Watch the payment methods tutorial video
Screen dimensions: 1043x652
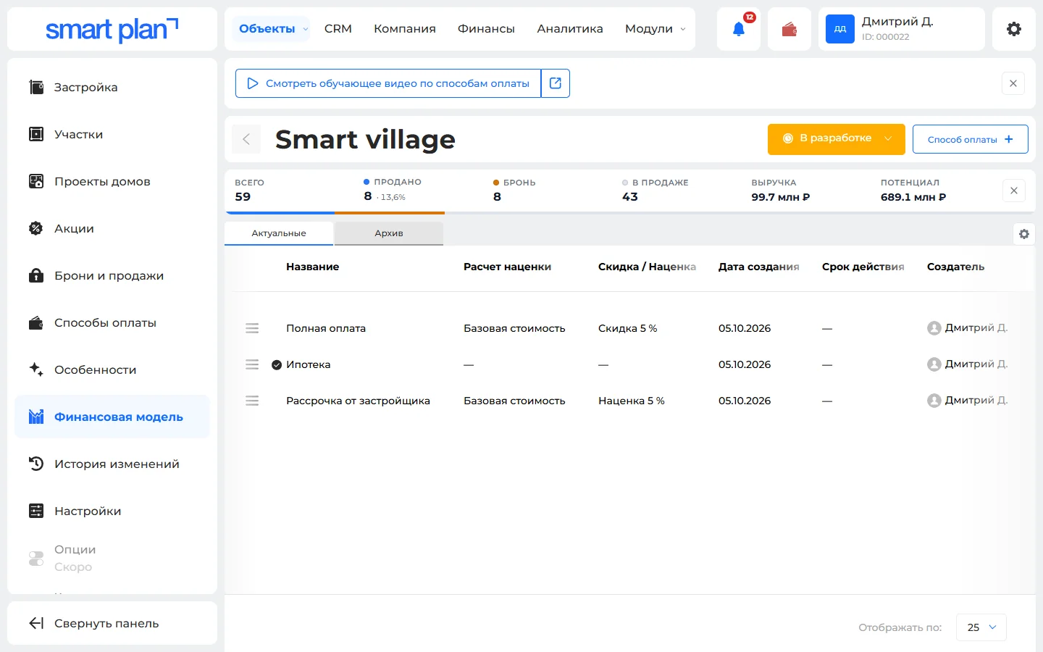coord(388,83)
